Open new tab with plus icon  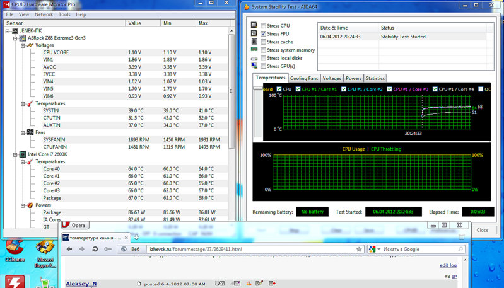click(x=136, y=238)
